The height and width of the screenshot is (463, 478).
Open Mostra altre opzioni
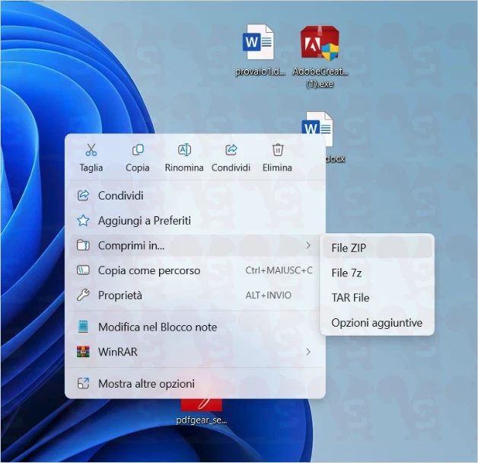(x=146, y=384)
